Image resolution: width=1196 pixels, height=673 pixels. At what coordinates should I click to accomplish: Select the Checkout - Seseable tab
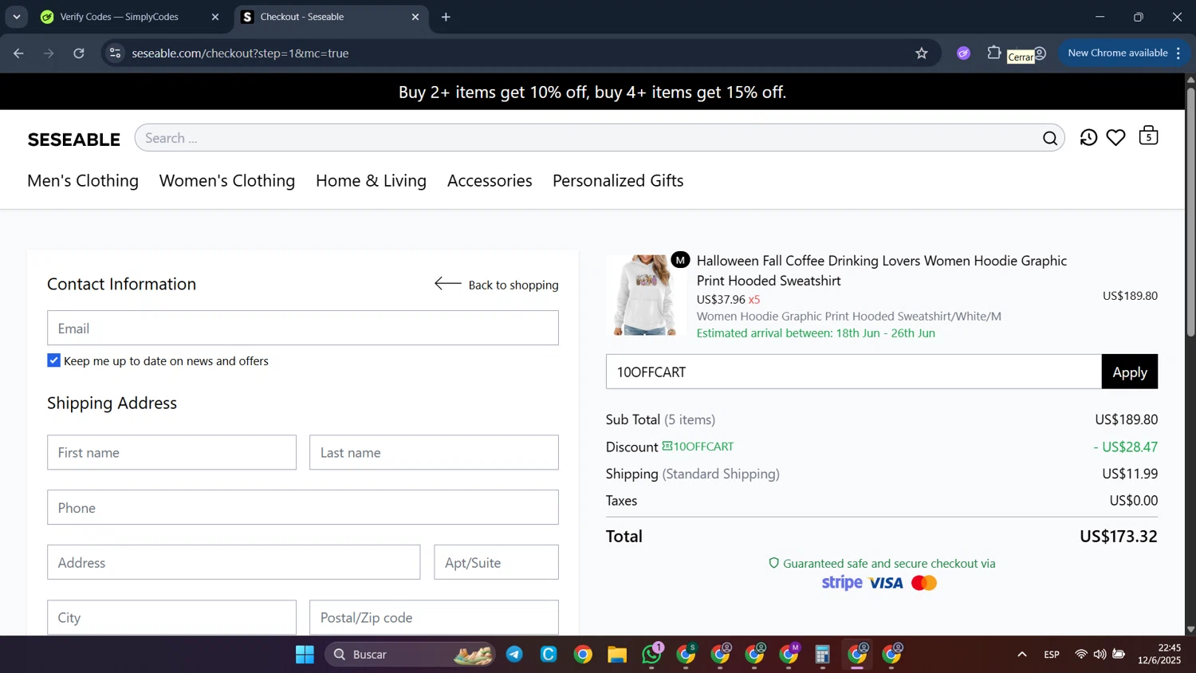click(x=331, y=17)
